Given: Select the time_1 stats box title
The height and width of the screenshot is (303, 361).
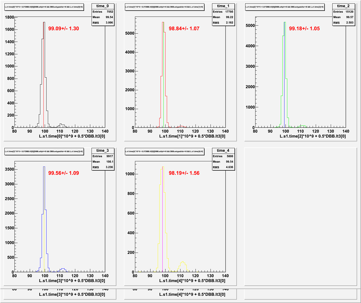Looking at the screenshot, I should pos(223,6).
